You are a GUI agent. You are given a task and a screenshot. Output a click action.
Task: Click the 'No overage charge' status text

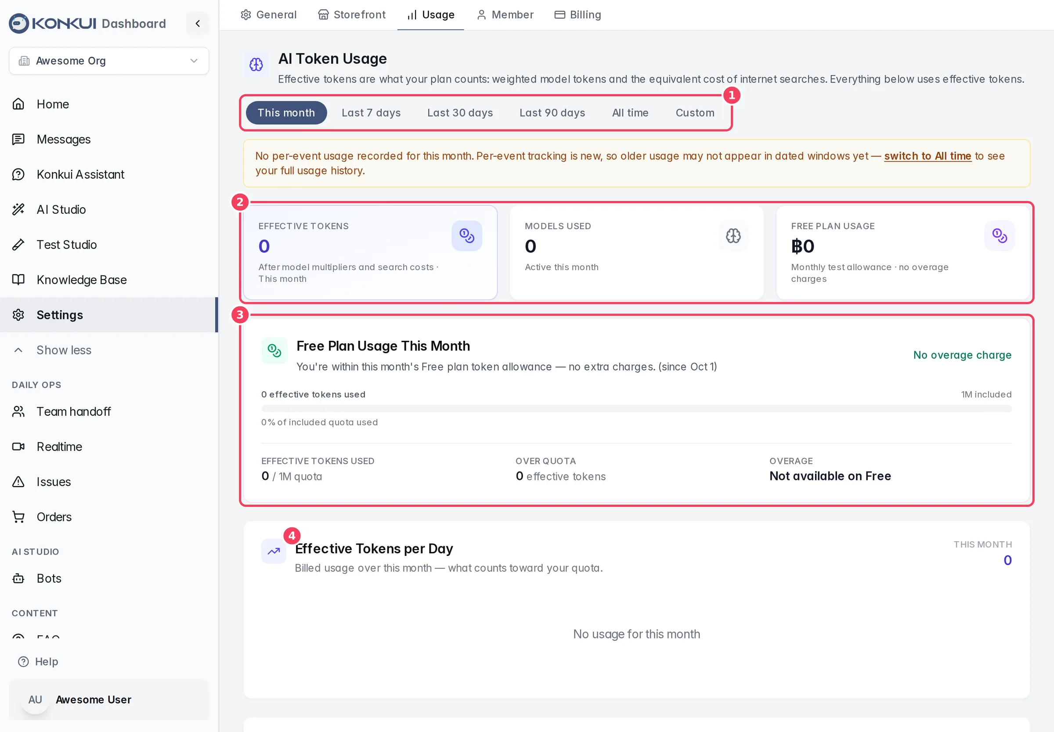click(962, 355)
